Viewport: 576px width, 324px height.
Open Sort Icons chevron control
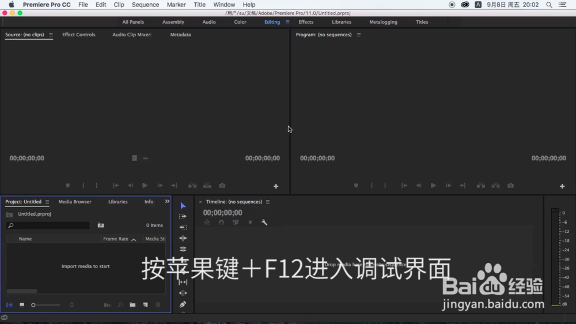[71, 305]
